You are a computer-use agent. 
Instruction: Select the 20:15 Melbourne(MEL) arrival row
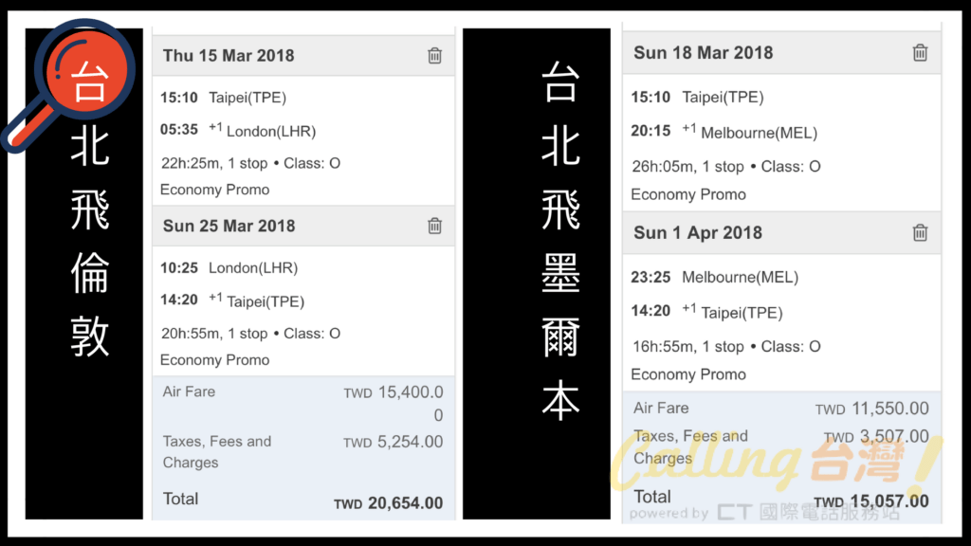click(724, 132)
